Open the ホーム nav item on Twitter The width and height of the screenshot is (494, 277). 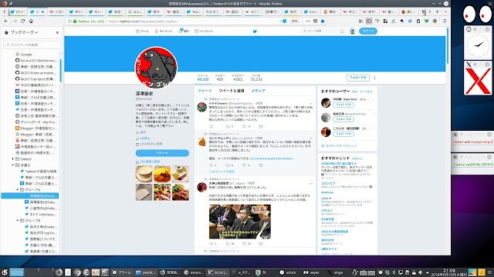pos(142,31)
